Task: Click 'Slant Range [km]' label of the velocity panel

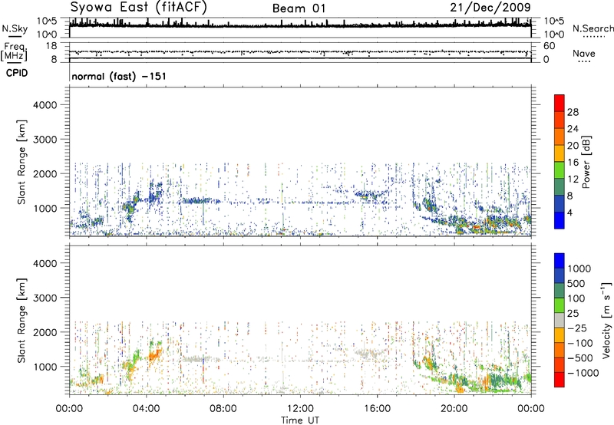Action: [21, 321]
